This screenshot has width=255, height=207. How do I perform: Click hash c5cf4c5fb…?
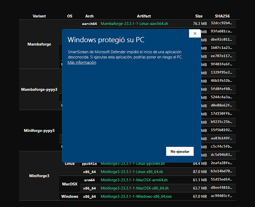[x=221, y=146]
